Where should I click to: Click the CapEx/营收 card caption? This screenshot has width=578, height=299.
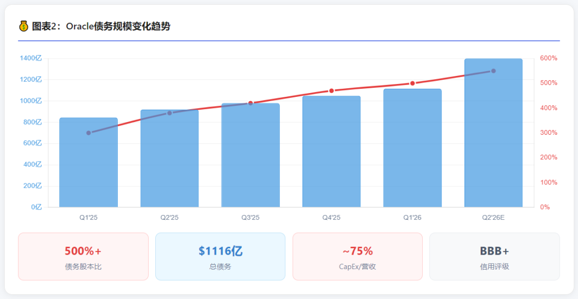click(x=358, y=266)
